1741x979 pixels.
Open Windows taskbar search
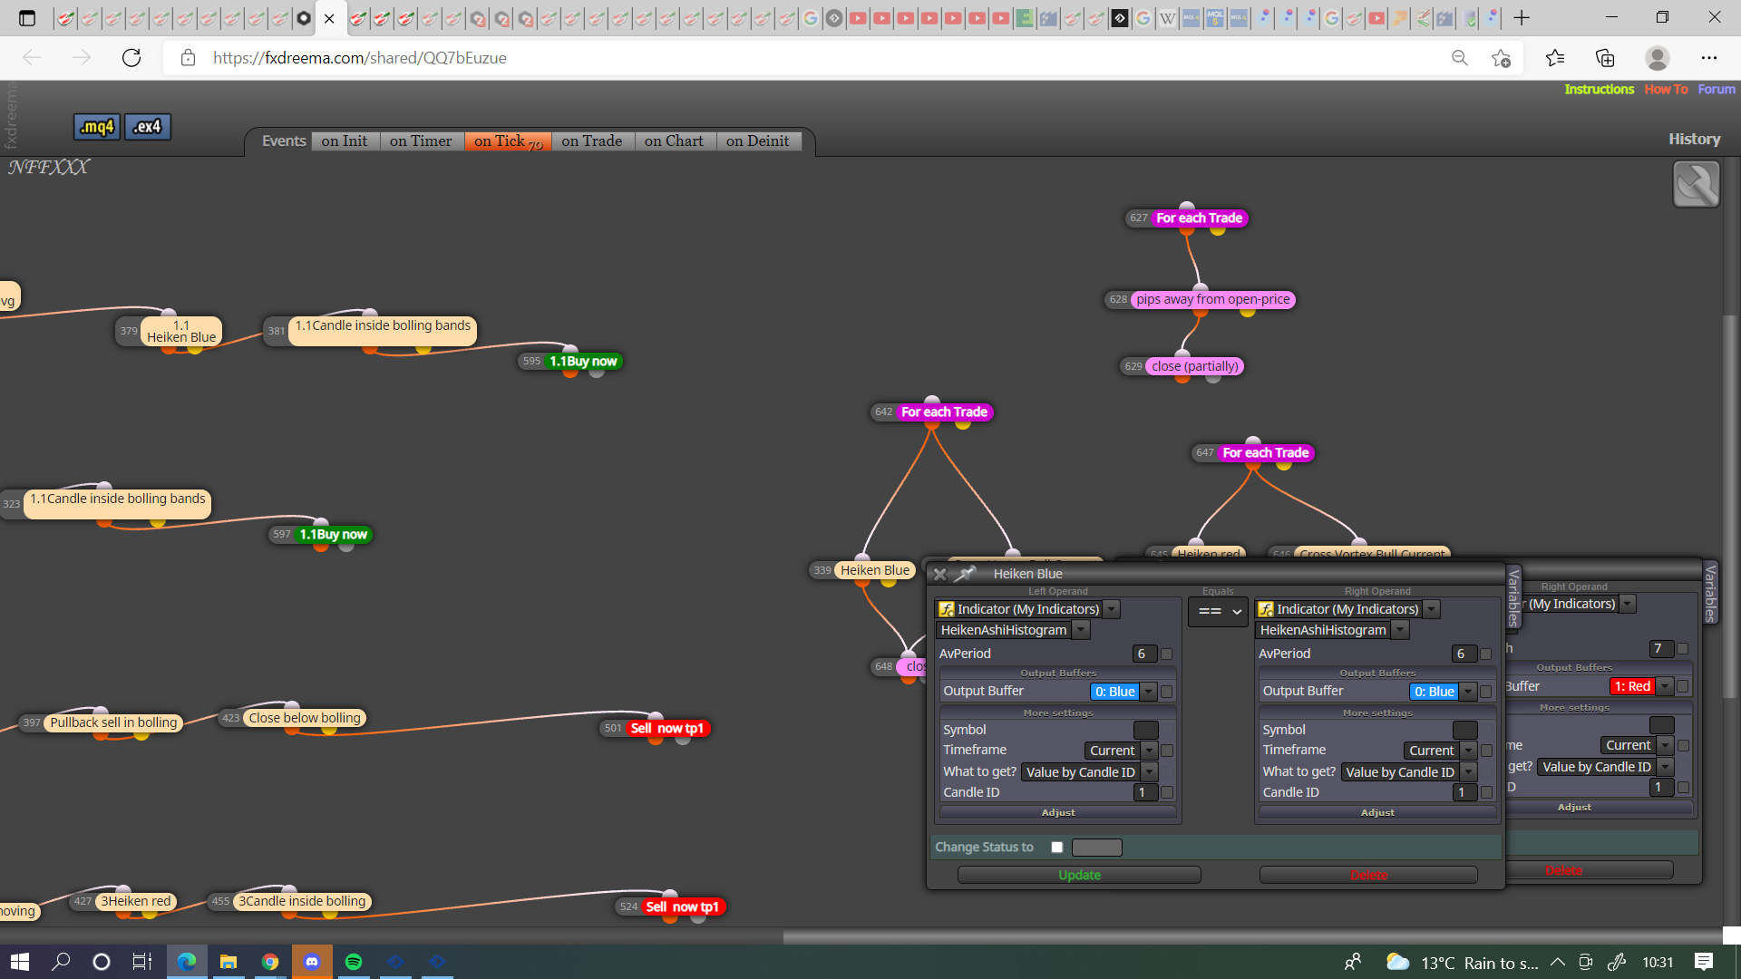(x=61, y=962)
